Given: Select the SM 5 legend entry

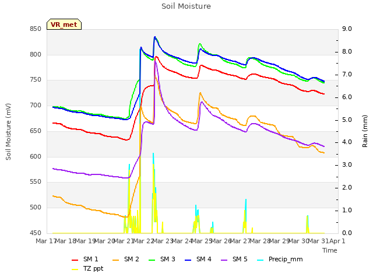Looking at the screenshot, I should coord(234,259).
